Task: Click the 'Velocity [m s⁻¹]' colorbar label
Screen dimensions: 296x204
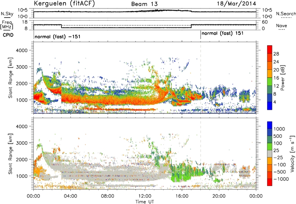Action: coord(292,154)
